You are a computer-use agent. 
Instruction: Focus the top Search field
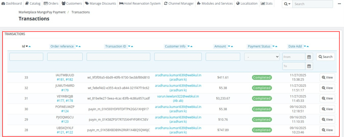click(312, 4)
